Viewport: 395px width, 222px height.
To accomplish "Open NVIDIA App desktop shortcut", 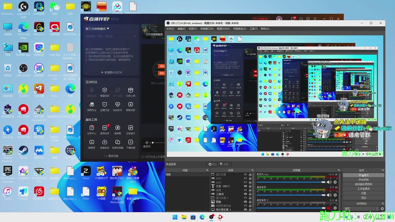I will 23,50.
